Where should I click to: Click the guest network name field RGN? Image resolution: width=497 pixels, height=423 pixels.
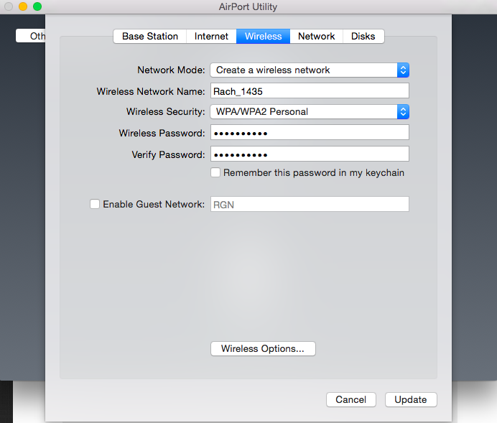[310, 204]
